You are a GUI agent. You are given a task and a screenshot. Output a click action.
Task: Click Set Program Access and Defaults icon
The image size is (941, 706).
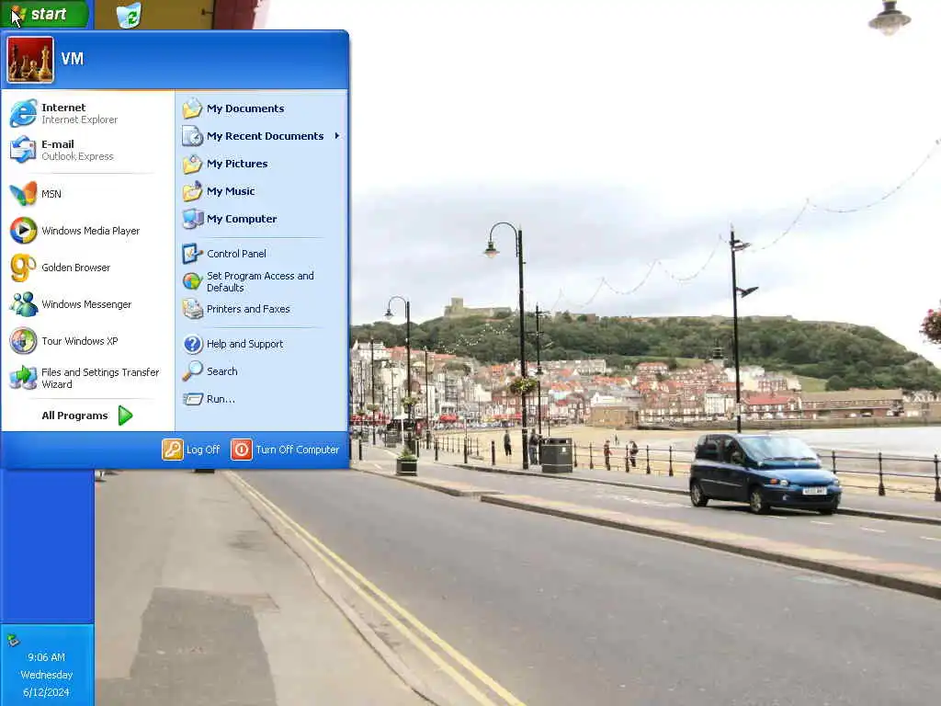coord(192,281)
